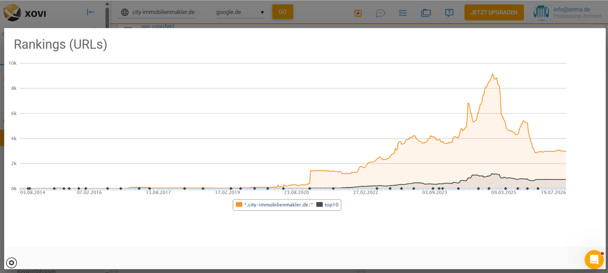The height and width of the screenshot is (273, 608).
Task: Click the 0k y-axis label
Action: 14,189
